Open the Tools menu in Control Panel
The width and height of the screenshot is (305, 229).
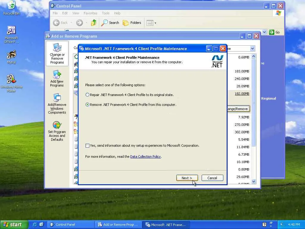pyautogui.click(x=106, y=13)
